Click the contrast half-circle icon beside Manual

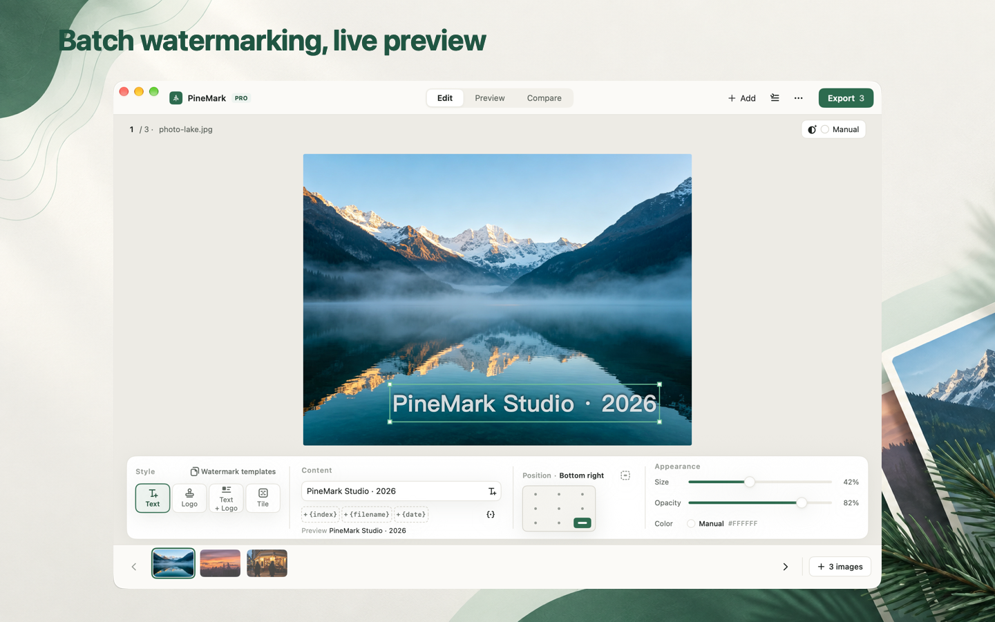click(812, 129)
